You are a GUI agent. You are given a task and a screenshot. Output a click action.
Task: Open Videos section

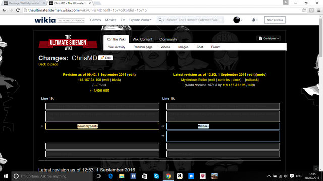[165, 47]
